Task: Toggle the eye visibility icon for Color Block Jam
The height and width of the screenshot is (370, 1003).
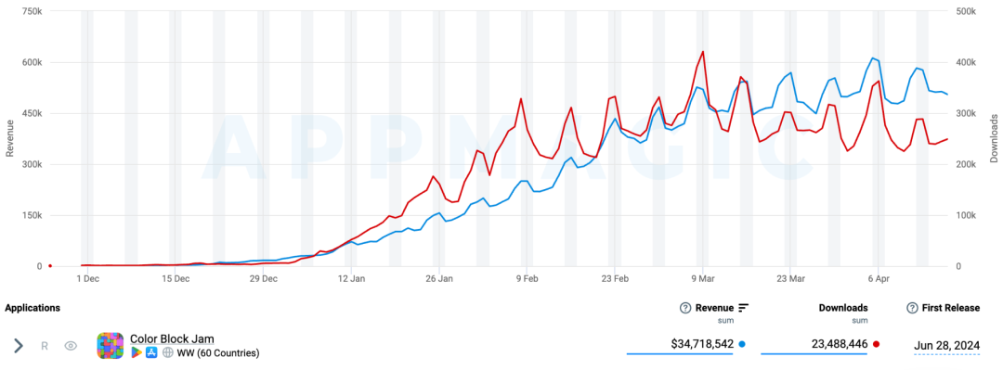Action: (x=71, y=346)
